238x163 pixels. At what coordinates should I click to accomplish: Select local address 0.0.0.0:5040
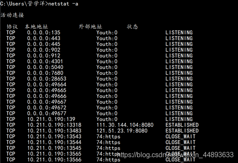point(45,67)
